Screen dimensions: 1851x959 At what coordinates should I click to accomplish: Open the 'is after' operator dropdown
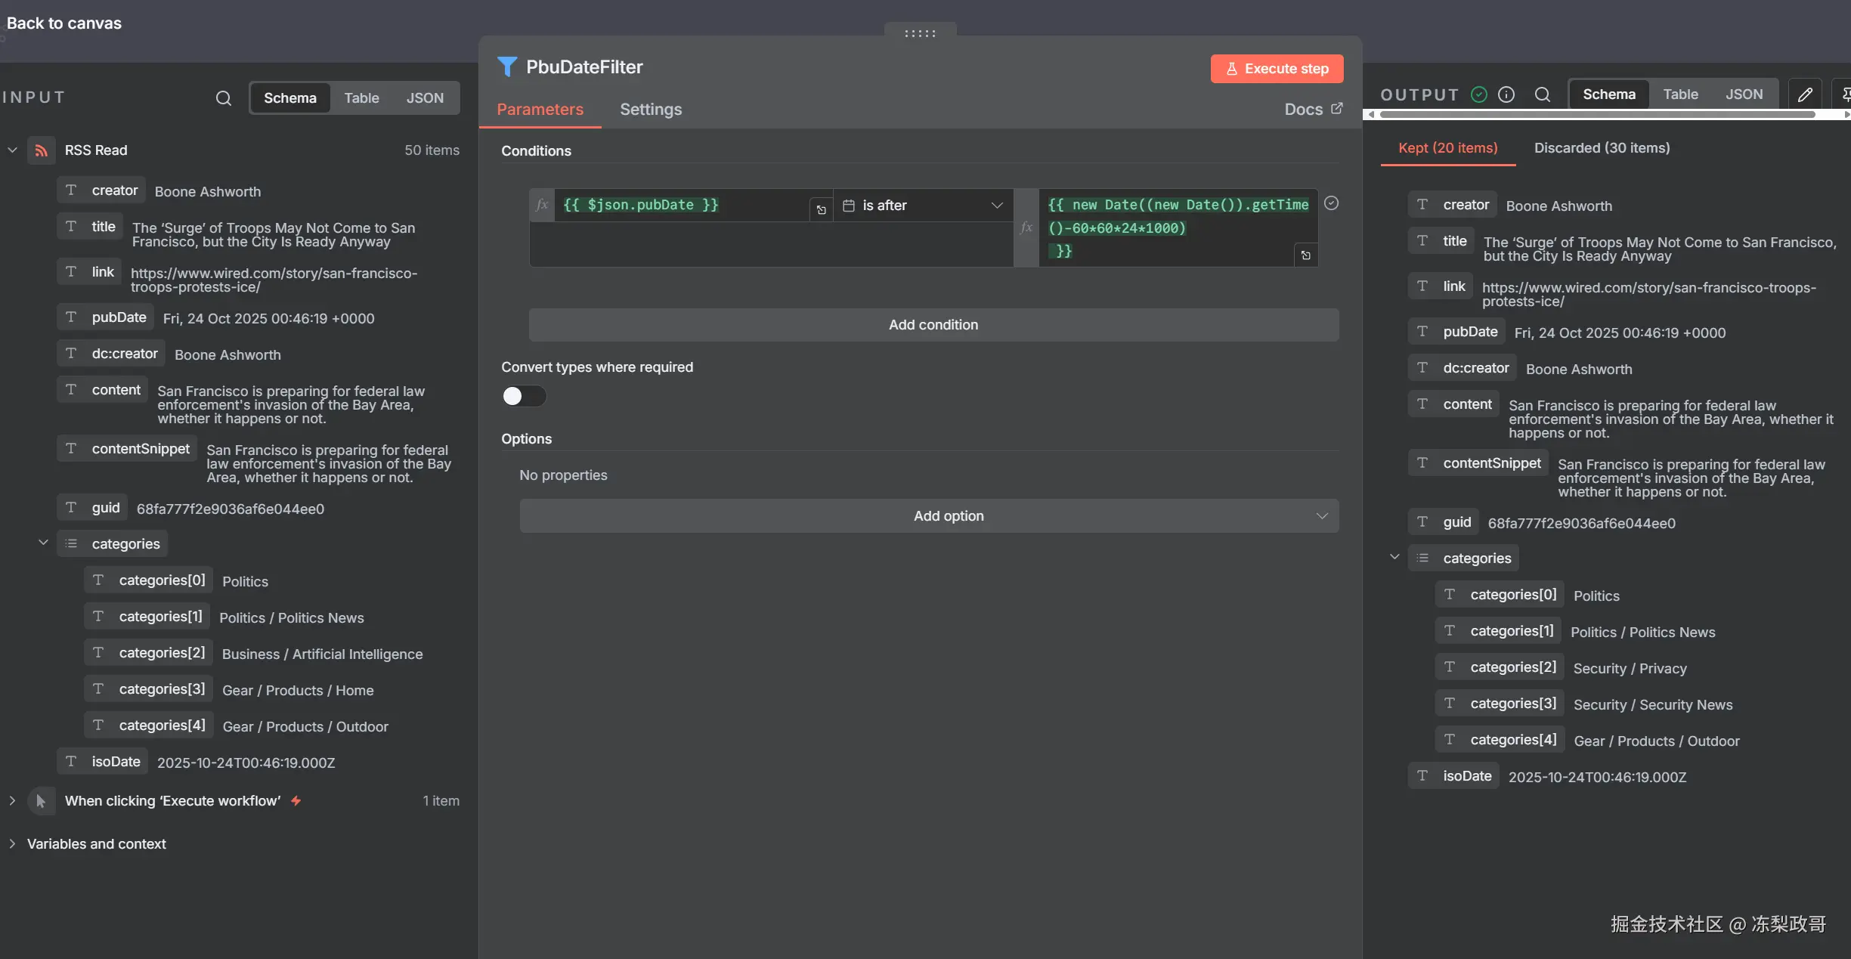[x=923, y=206]
